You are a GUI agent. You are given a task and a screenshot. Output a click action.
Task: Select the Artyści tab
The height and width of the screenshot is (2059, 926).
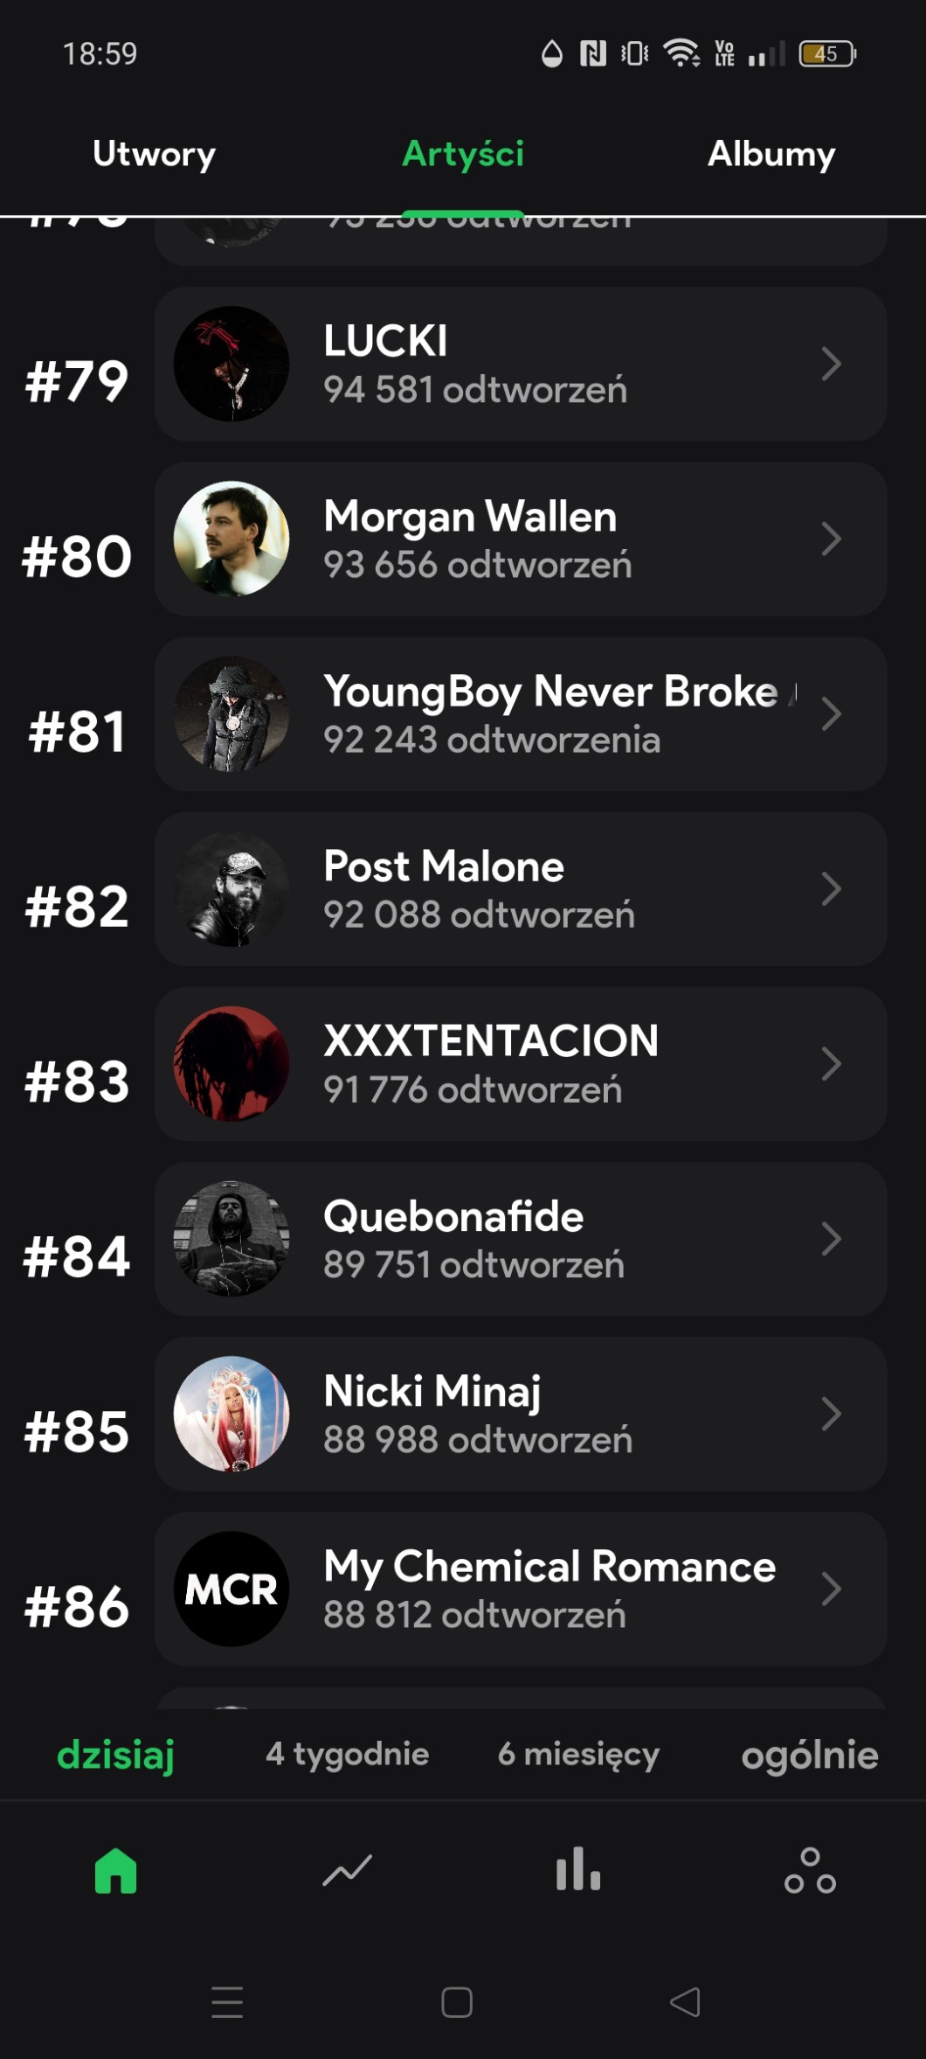click(463, 154)
